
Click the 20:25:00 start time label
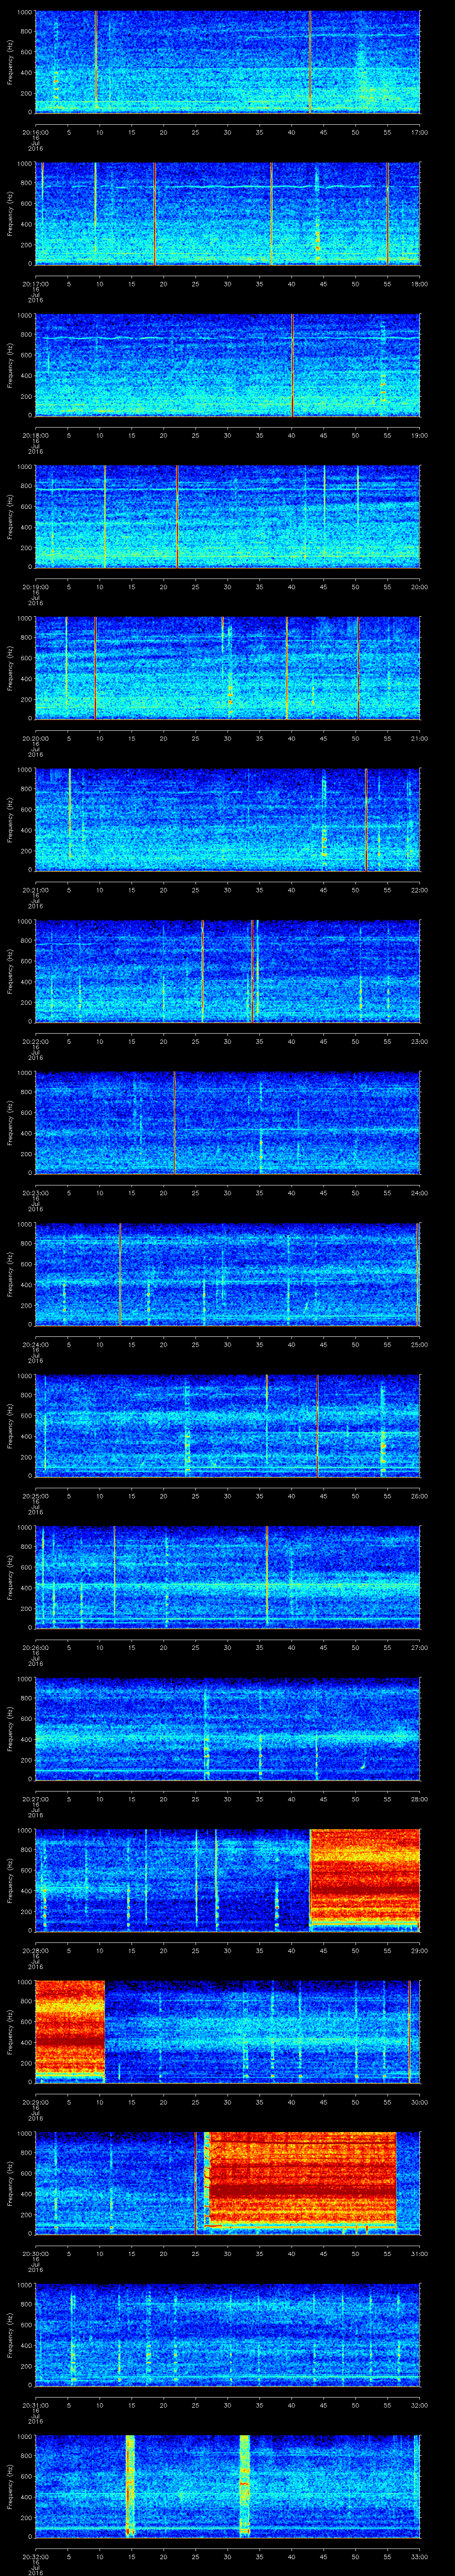(35, 1496)
